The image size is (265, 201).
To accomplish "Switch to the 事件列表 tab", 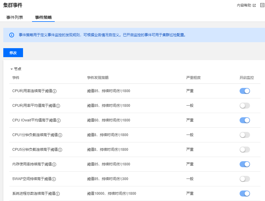I will point(15,17).
